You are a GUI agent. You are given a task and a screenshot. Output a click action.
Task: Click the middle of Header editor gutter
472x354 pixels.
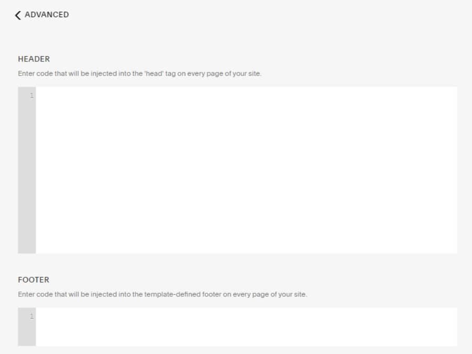[x=27, y=170]
